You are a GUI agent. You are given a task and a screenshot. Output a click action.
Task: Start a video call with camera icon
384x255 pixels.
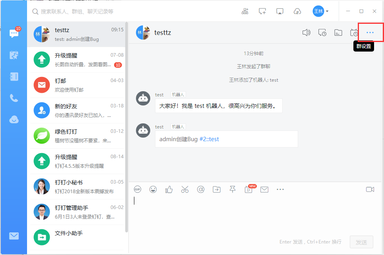click(370, 189)
